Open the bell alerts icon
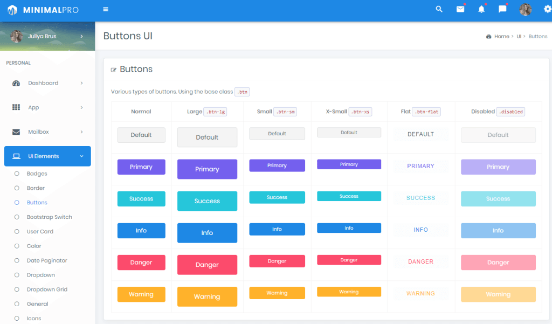 pyautogui.click(x=481, y=9)
